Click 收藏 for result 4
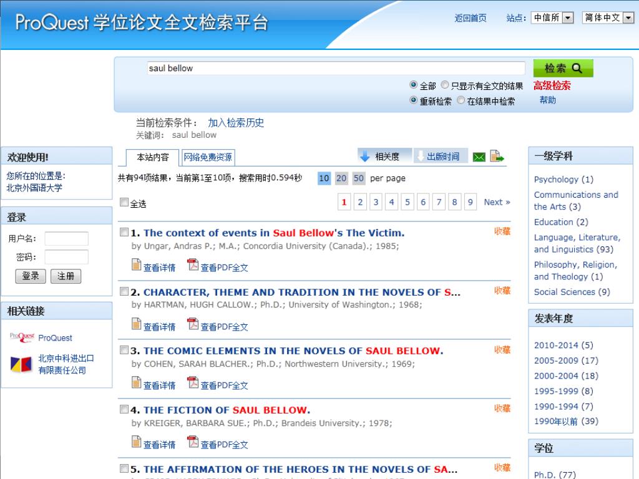Screen dimensions: 639x479 coord(502,408)
